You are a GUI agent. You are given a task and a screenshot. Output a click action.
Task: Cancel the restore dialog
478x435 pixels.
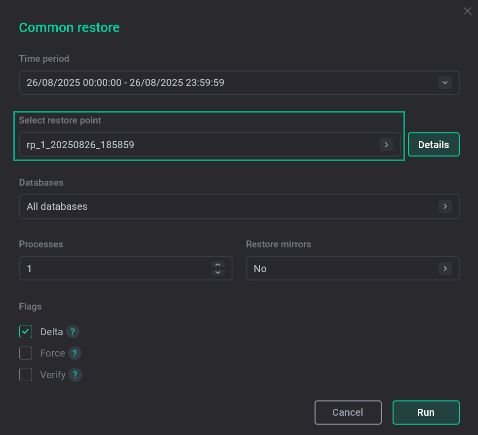point(348,412)
